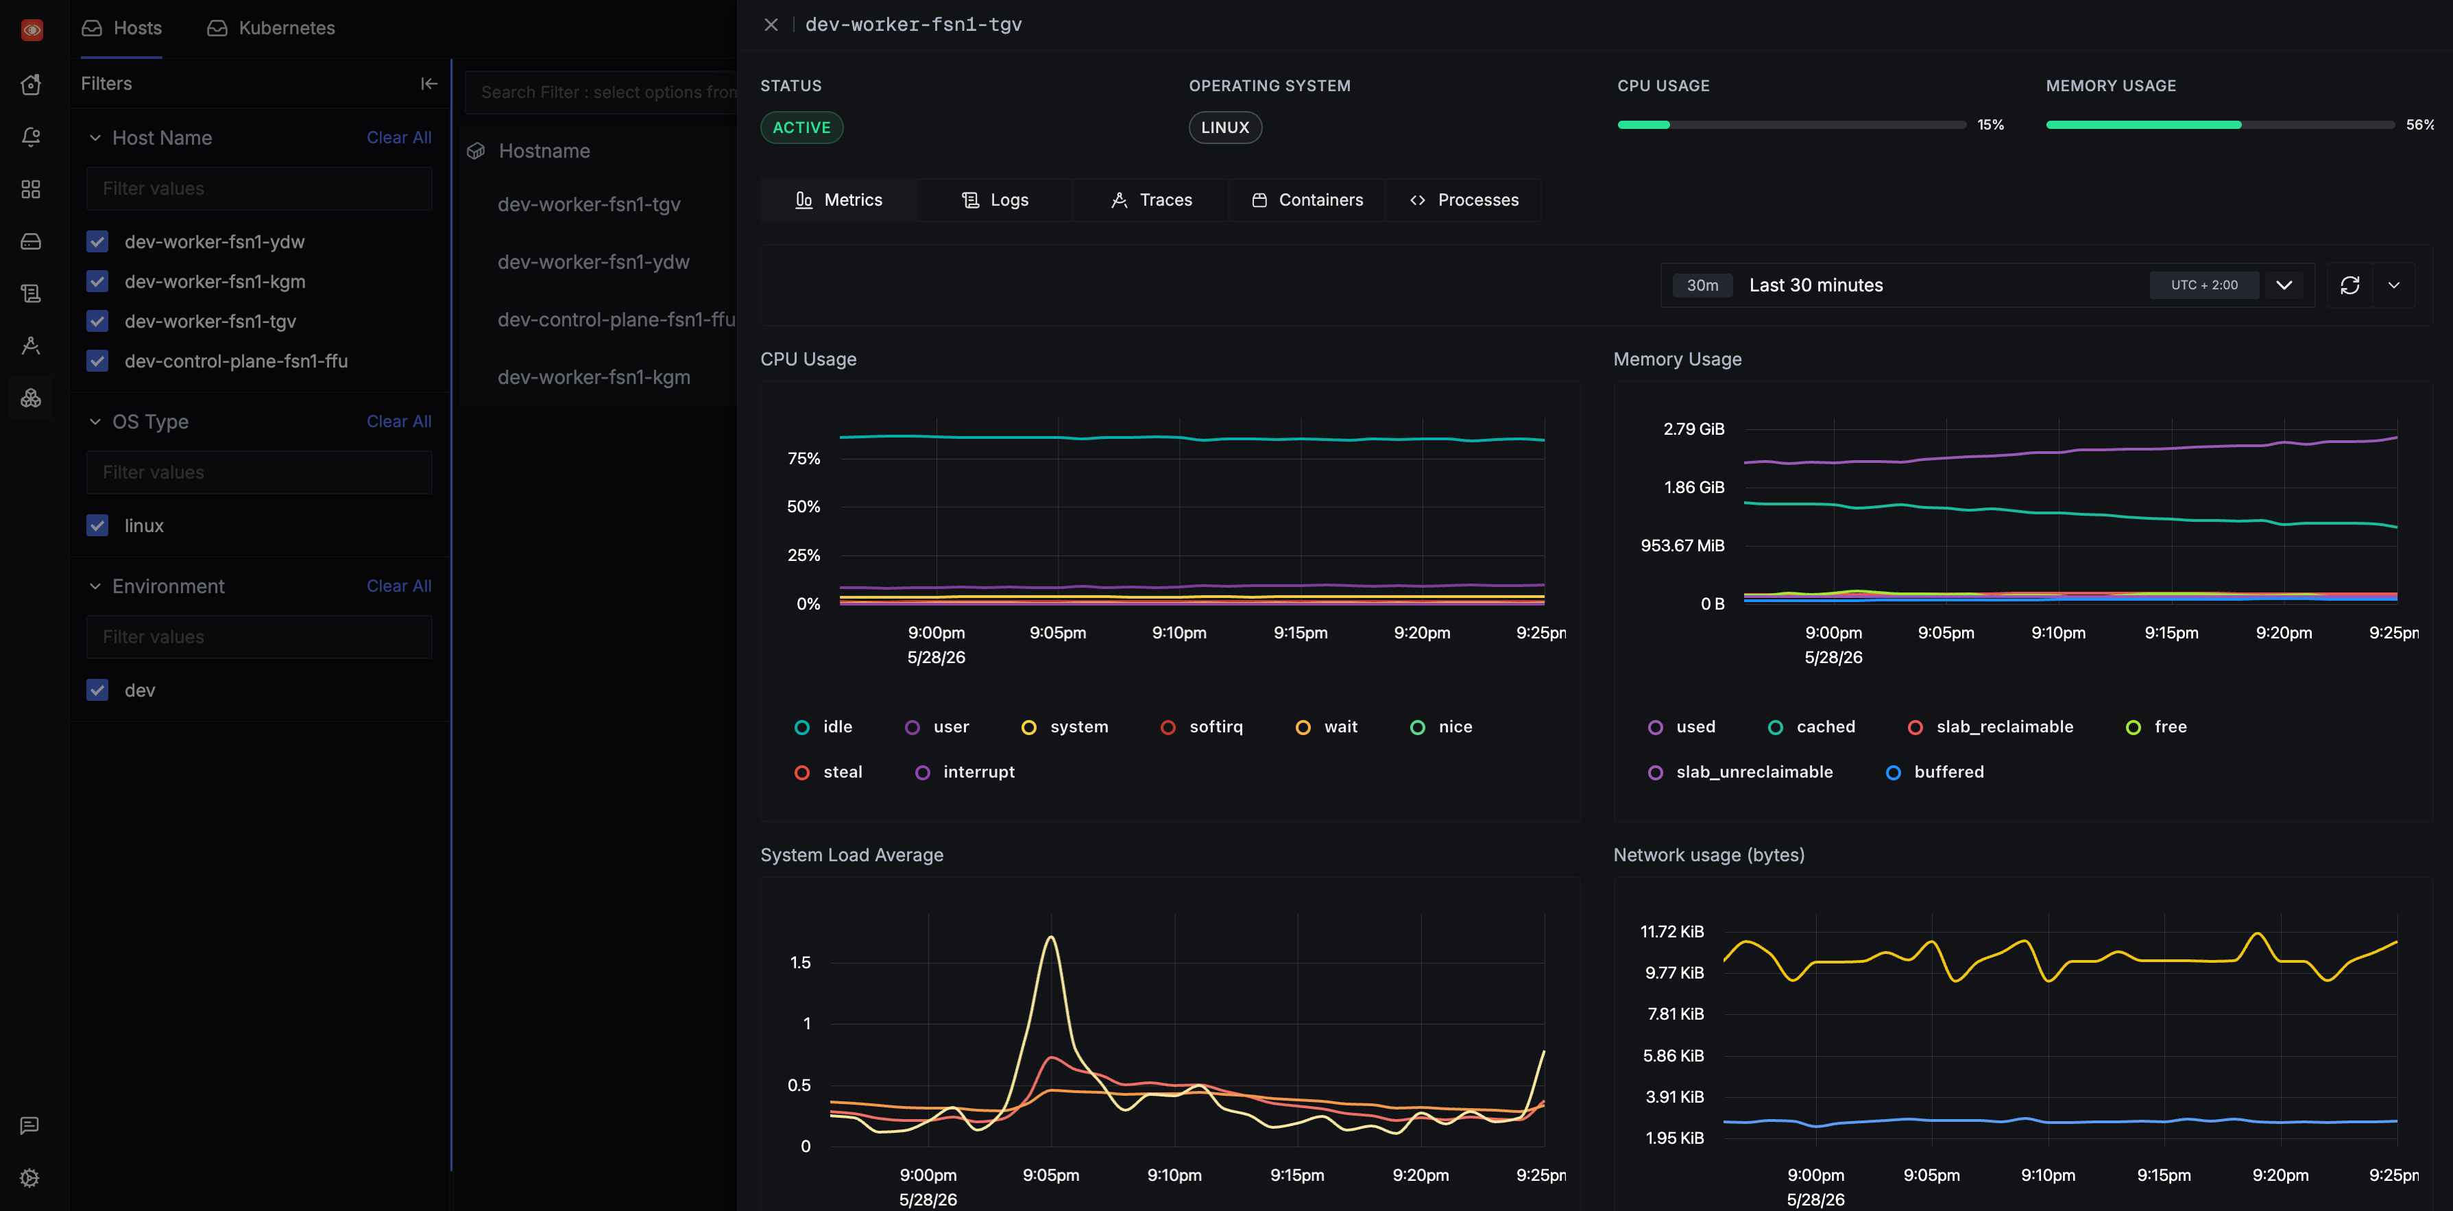The image size is (2453, 1211).
Task: Click the UTC + 2:00 timezone badge
Action: coord(2203,285)
